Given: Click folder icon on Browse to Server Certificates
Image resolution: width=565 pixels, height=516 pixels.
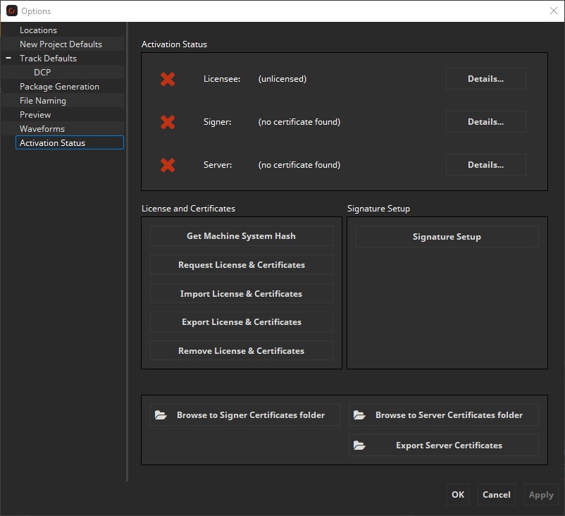Looking at the screenshot, I should [359, 415].
